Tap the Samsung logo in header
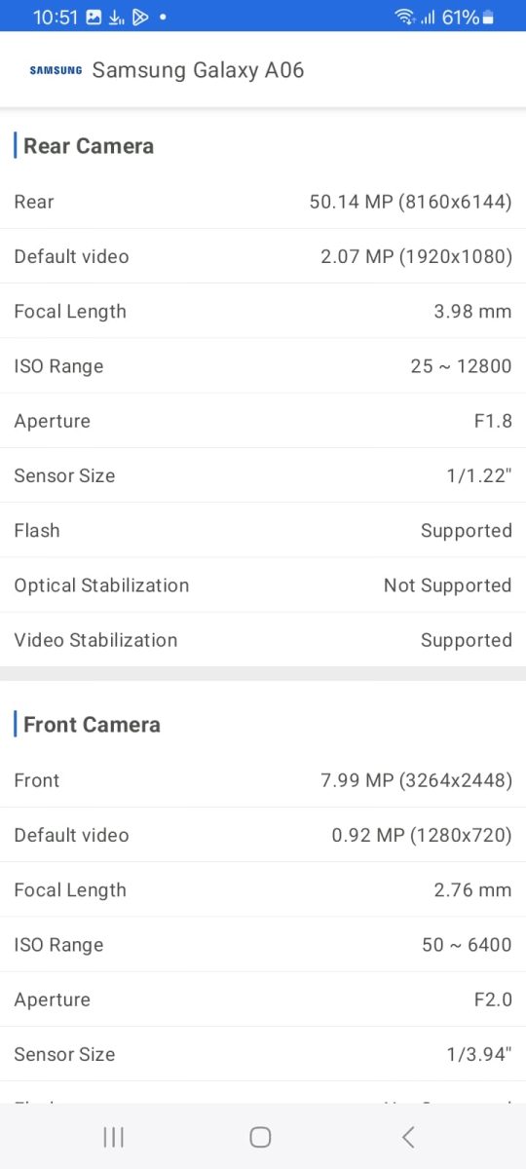 56,70
